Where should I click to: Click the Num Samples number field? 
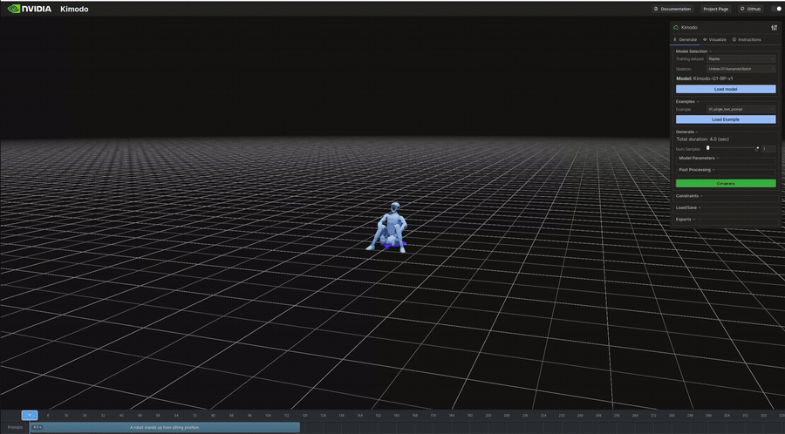click(768, 149)
